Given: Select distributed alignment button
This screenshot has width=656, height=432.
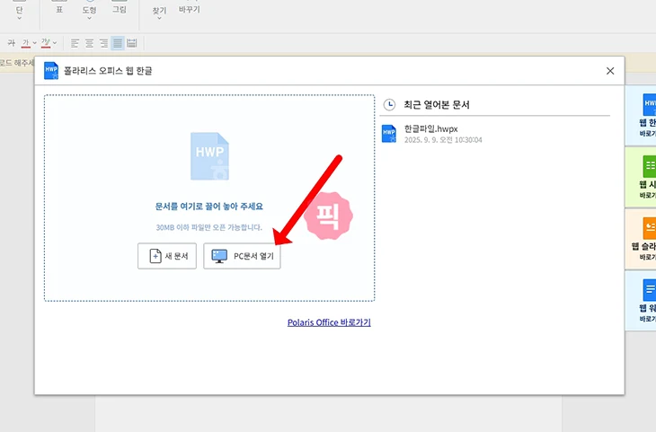Looking at the screenshot, I should tap(132, 42).
